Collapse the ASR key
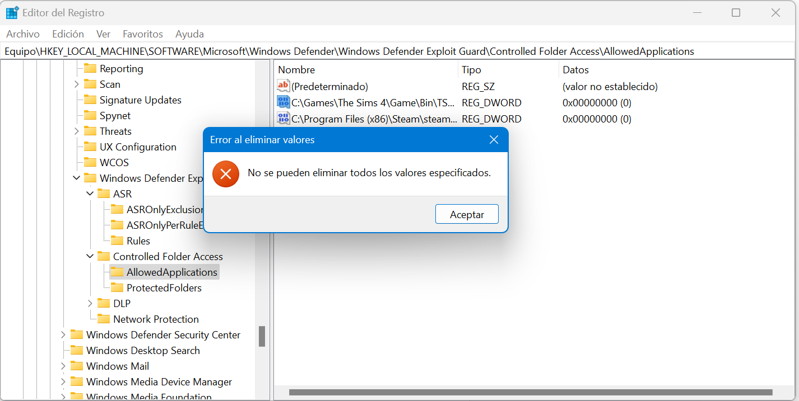 tap(90, 194)
